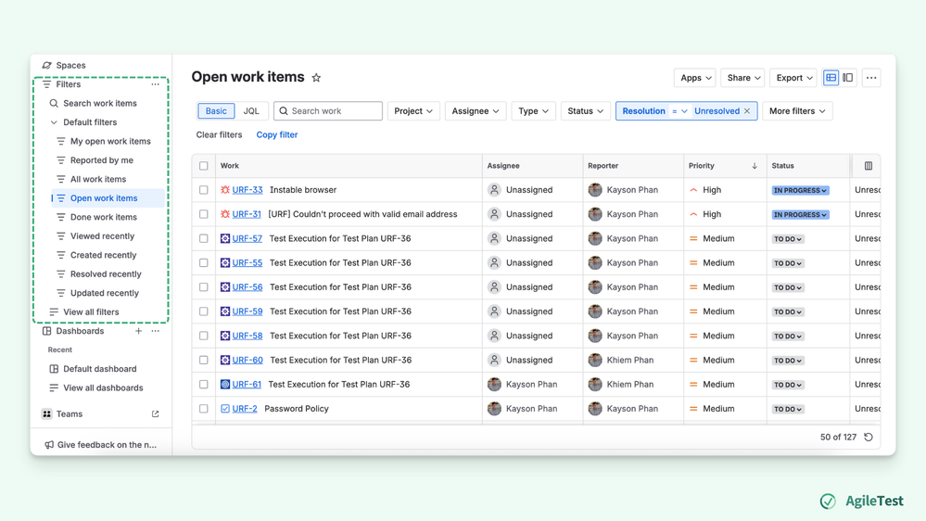This screenshot has width=926, height=521.
Task: Click Search work items in sidebar
Action: tap(100, 104)
